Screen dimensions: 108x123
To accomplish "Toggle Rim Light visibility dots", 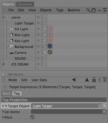I will tap(42, 35).
